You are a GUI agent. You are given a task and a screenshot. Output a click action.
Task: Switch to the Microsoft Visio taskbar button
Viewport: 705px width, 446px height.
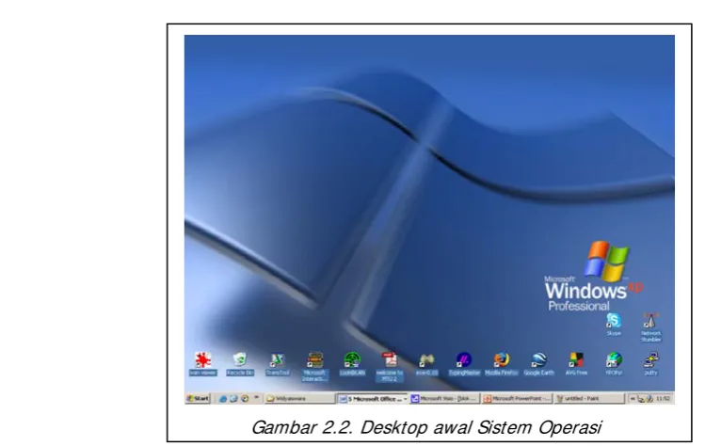(x=444, y=398)
